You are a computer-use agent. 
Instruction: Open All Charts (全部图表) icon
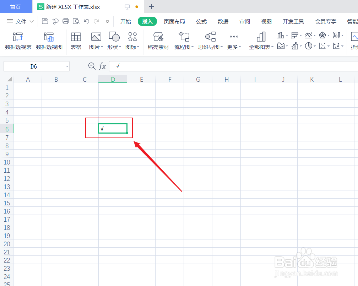[261, 37]
